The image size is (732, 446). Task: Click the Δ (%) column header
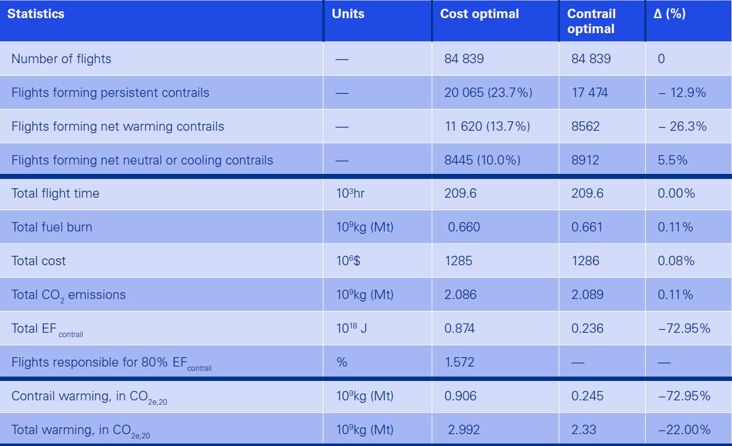(669, 14)
